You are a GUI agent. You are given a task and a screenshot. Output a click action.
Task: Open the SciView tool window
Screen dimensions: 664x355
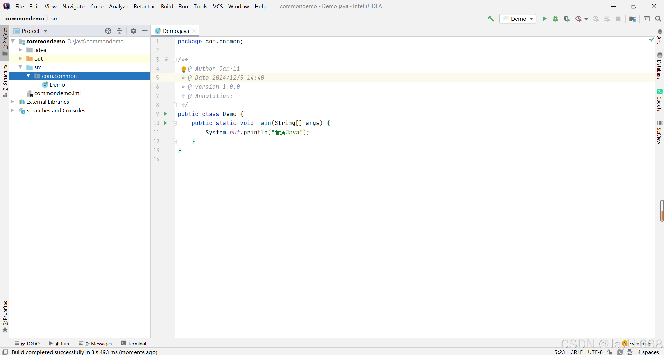coord(660,132)
